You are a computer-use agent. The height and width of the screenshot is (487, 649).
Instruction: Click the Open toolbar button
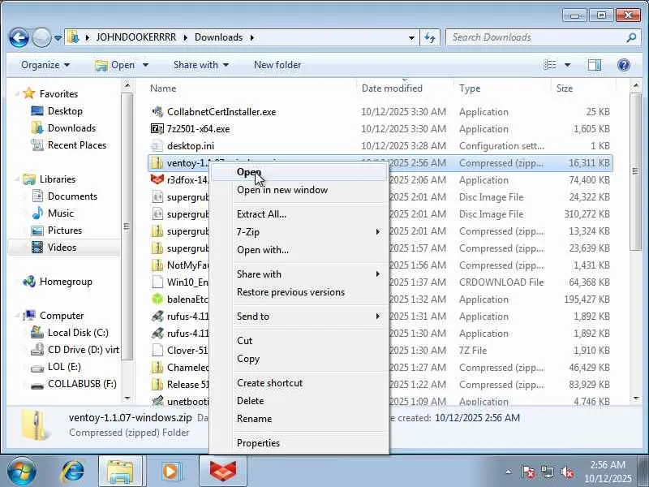pos(114,65)
